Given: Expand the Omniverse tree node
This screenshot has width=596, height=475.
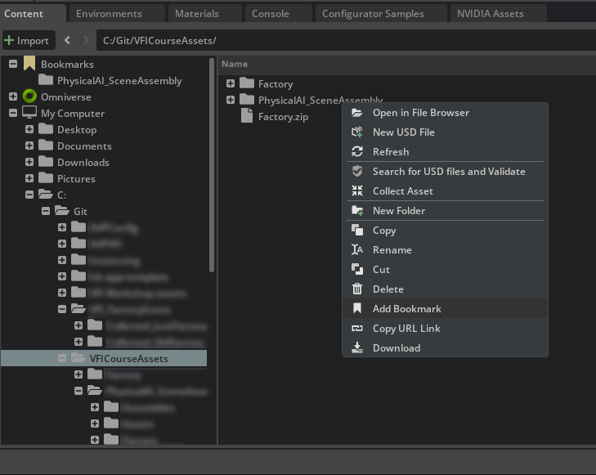Looking at the screenshot, I should pos(13,96).
